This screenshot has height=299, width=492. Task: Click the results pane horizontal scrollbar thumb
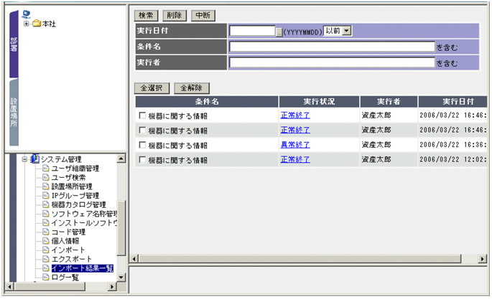click(300, 259)
